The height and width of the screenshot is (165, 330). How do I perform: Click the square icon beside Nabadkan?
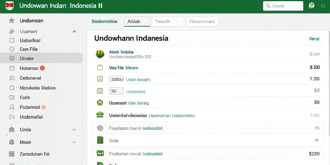pos(12,40)
